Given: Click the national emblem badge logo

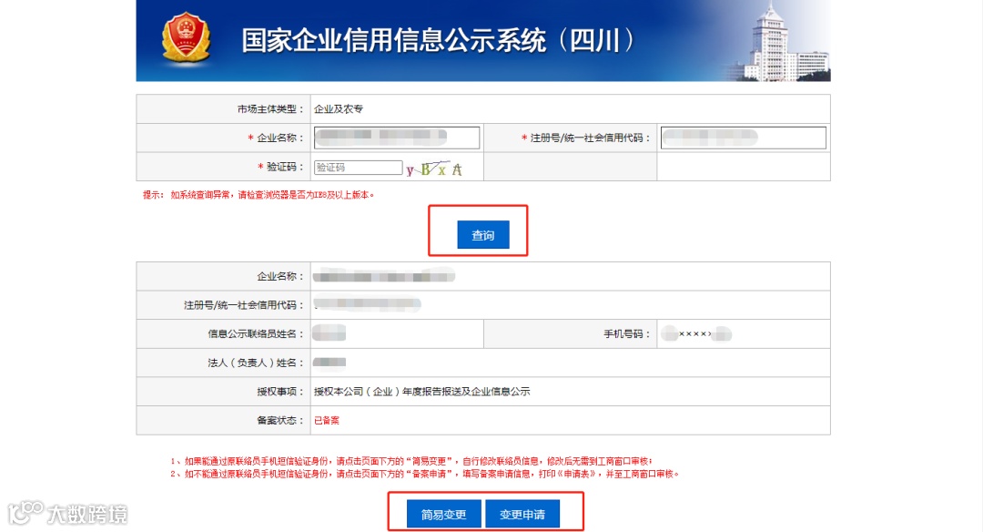Looking at the screenshot, I should (186, 38).
